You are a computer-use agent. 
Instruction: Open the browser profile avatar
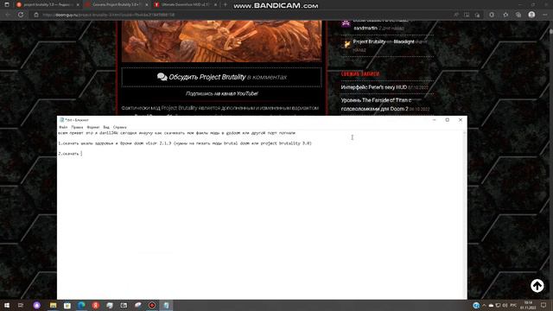click(x=531, y=15)
